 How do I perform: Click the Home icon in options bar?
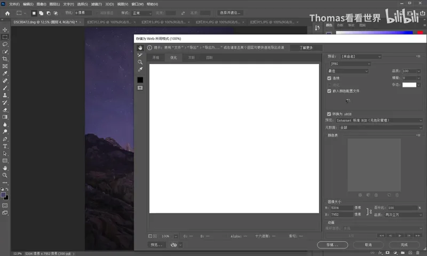pyautogui.click(x=7, y=13)
